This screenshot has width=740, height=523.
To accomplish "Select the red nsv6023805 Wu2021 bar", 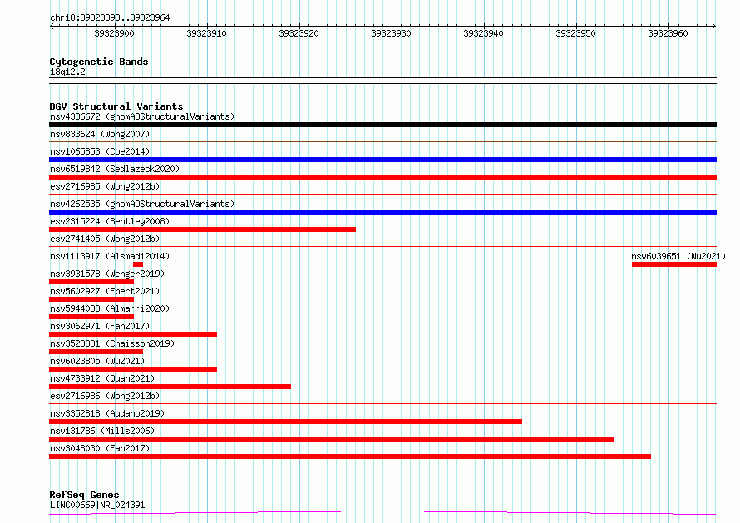I will (133, 369).
